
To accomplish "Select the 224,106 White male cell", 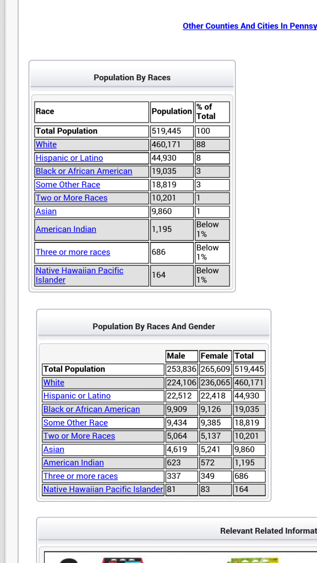I will click(182, 383).
